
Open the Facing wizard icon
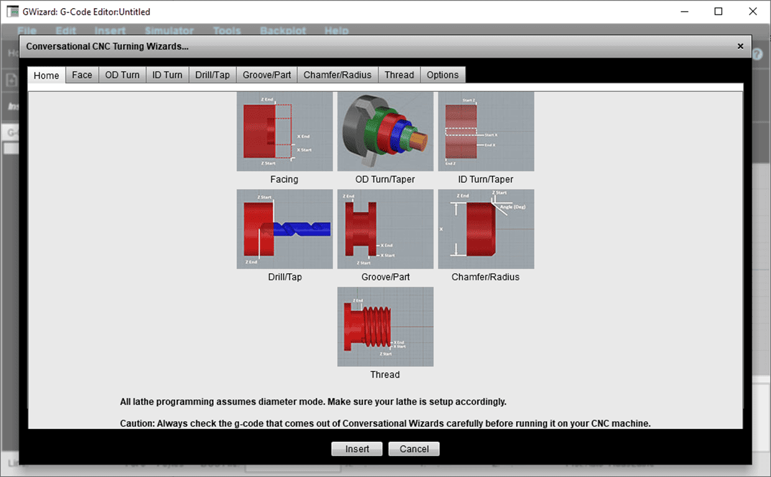284,131
